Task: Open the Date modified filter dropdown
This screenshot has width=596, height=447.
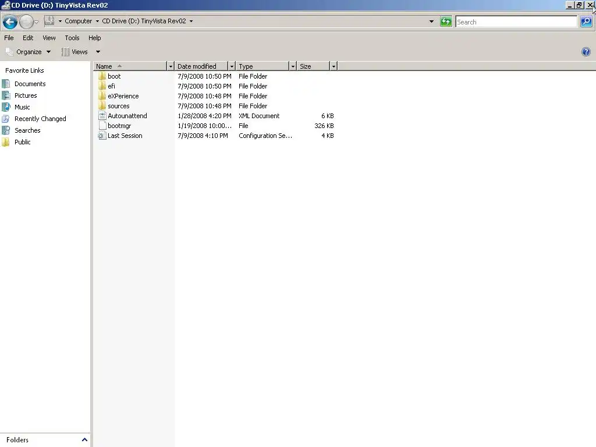Action: 232,66
